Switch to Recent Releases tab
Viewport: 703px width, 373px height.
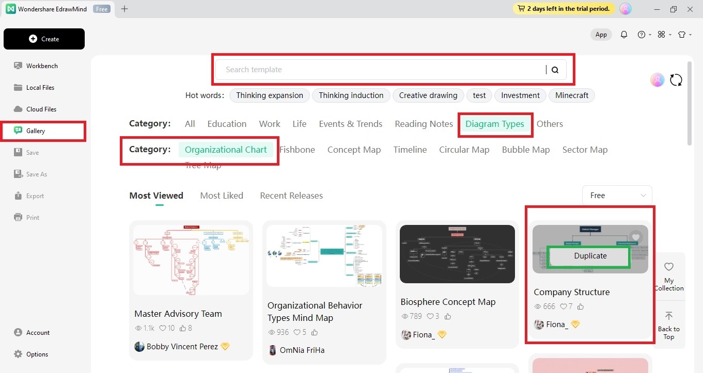(x=291, y=196)
